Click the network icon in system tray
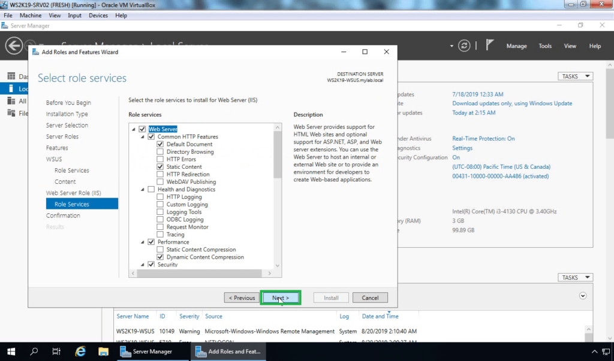Viewport: 614px width, 361px height. (x=606, y=351)
